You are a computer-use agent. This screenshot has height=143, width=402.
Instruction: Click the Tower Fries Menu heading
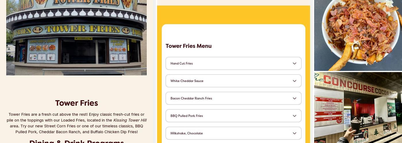point(189,46)
